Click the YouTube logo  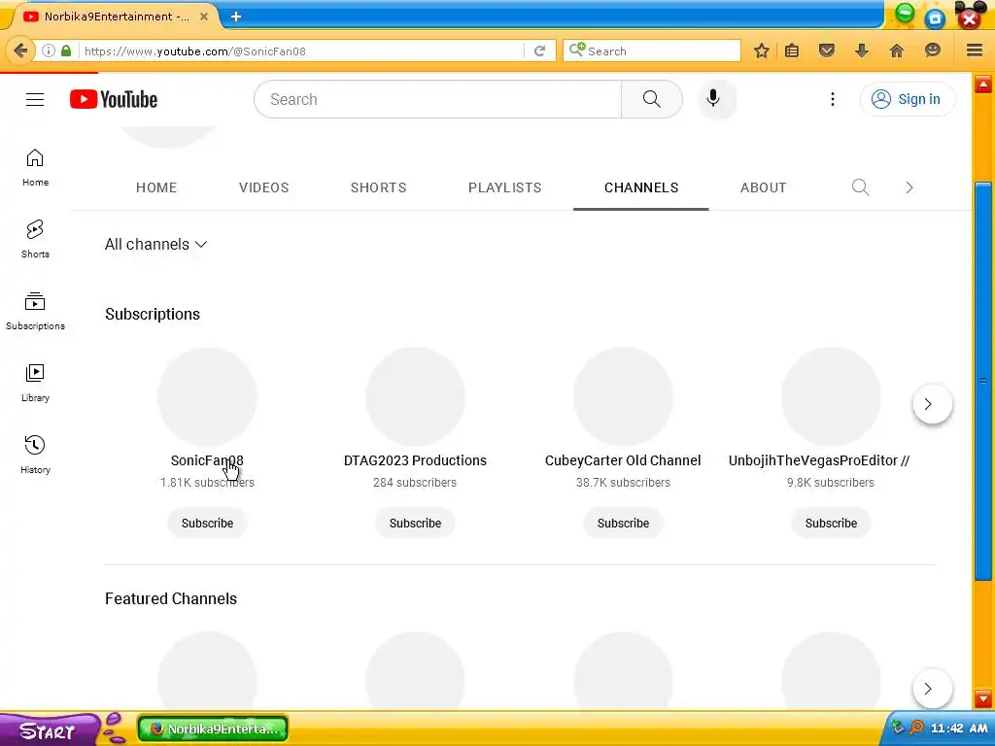coord(114,100)
